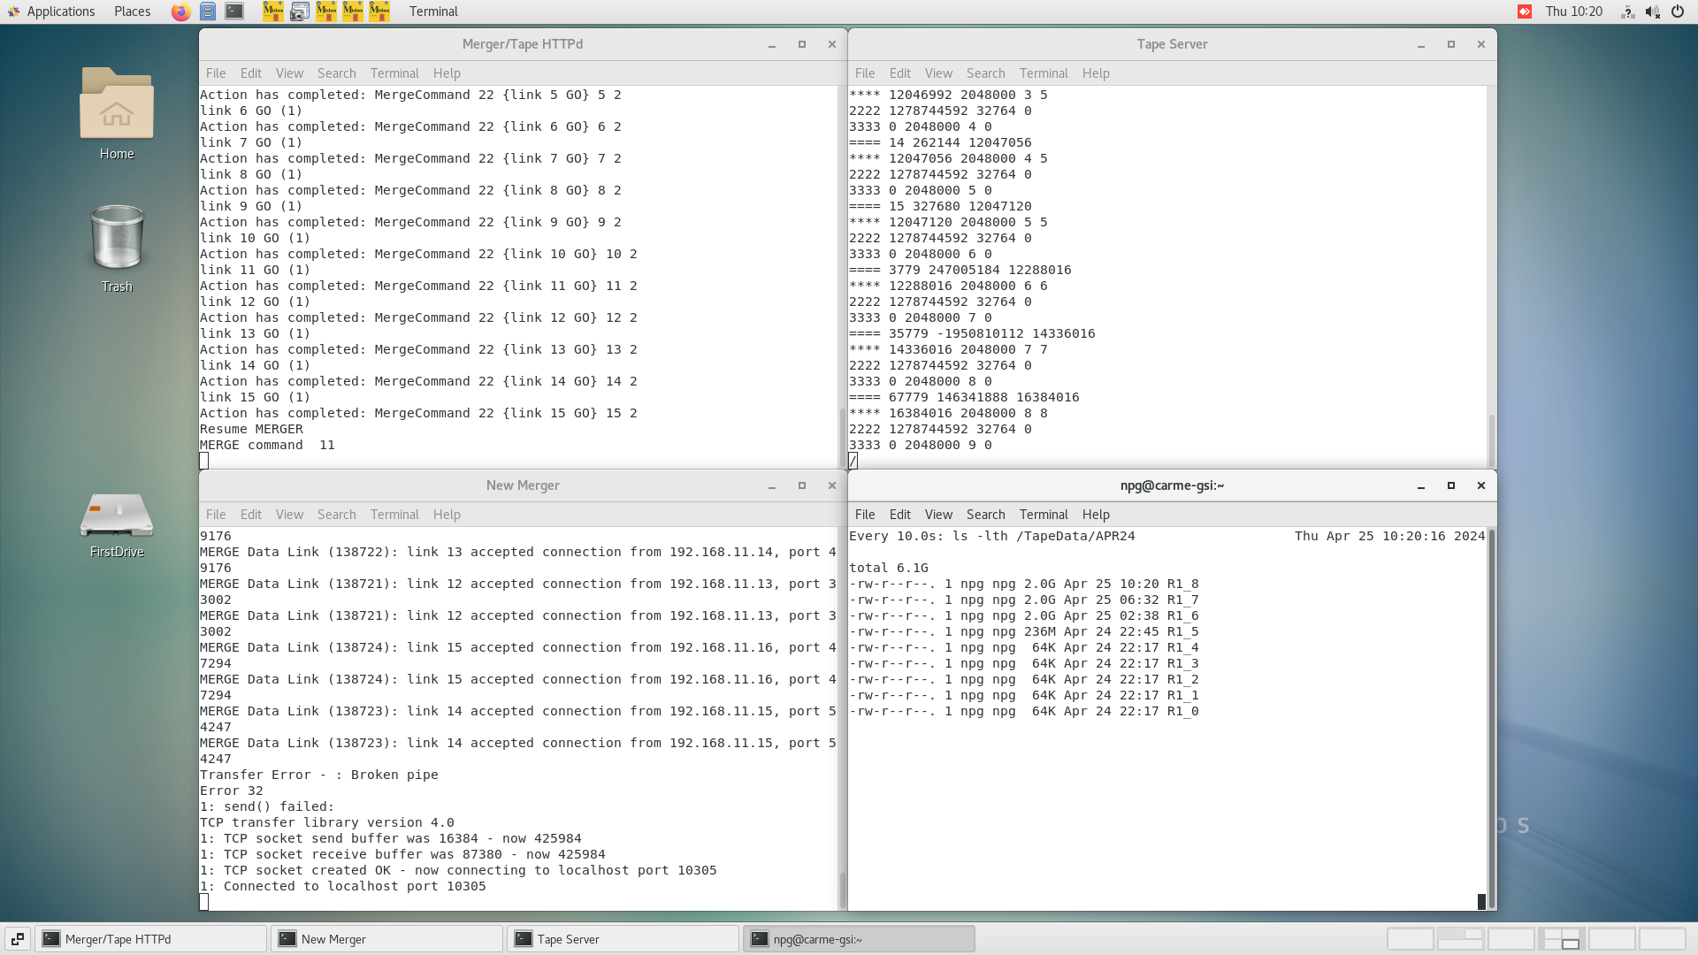Switch to New Merger taskbar button
The height and width of the screenshot is (955, 1698).
click(386, 939)
